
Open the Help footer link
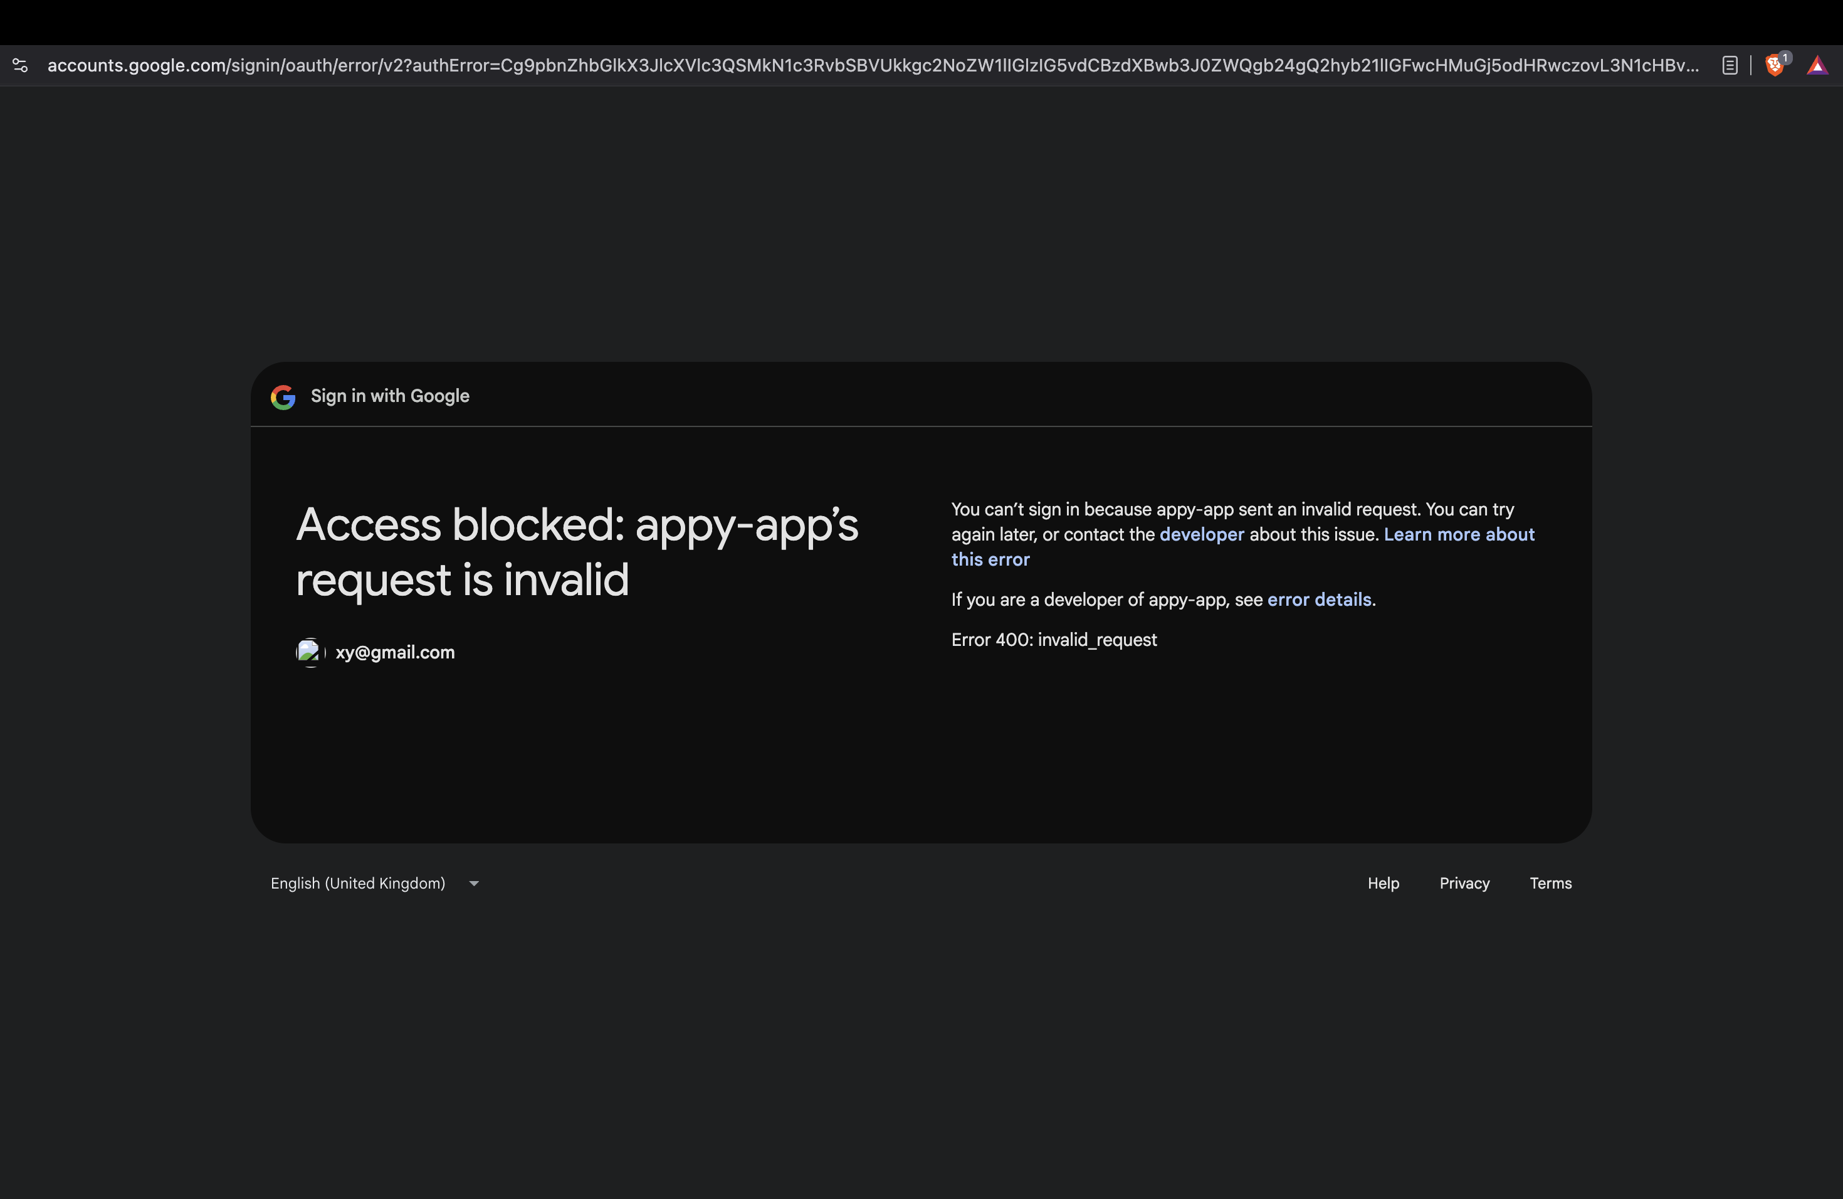coord(1383,884)
